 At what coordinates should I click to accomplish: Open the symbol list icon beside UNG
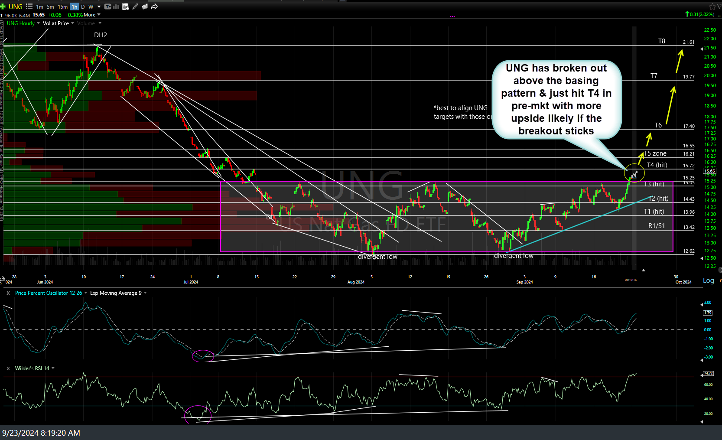[x=29, y=7]
